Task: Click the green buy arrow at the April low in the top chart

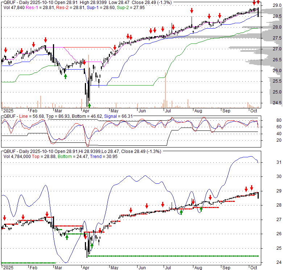Action: [90, 105]
